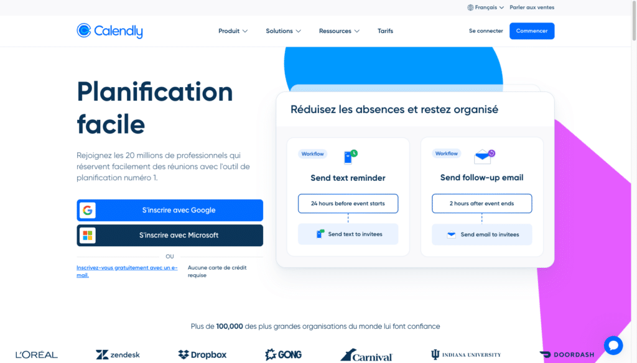The height and width of the screenshot is (363, 637).
Task: Click Send email to invitees action
Action: pos(482,235)
